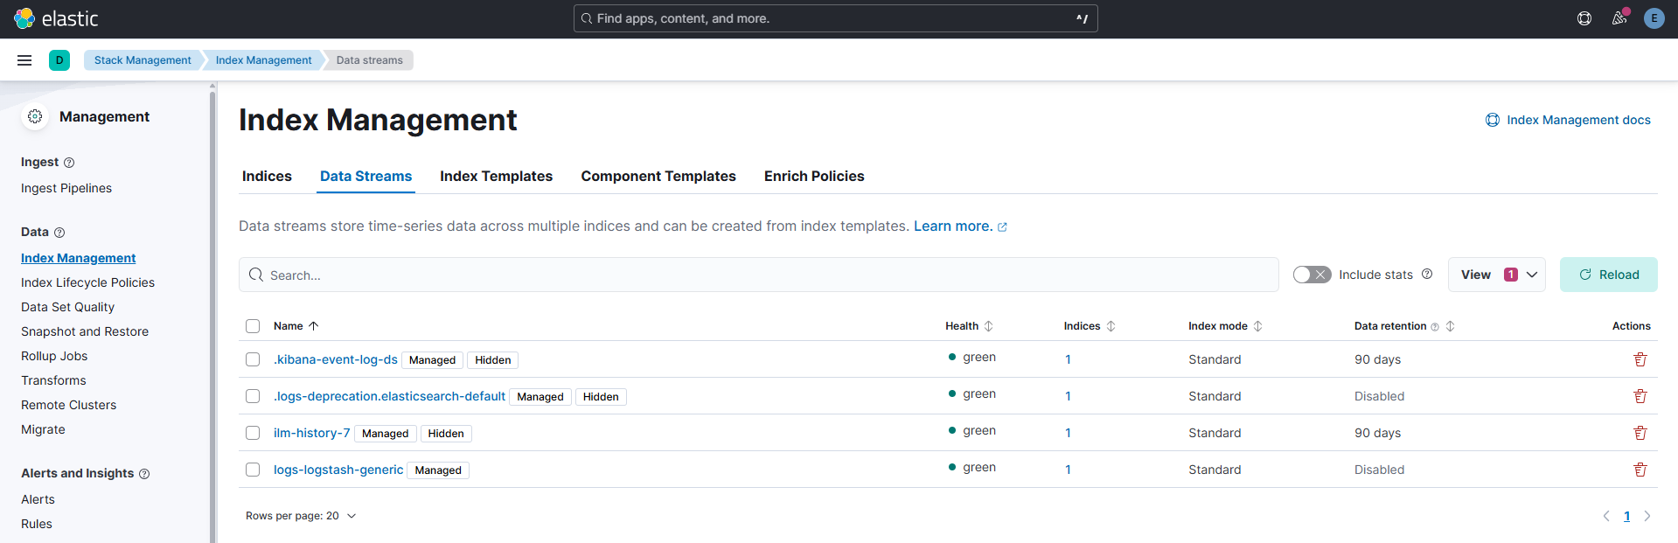This screenshot has width=1678, height=543.
Task: Click the trash icon for logs-logstash-generic
Action: (x=1640, y=470)
